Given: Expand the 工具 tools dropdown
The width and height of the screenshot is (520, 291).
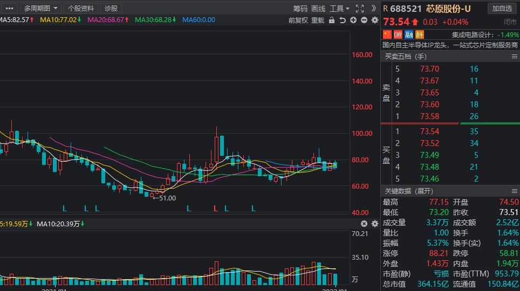Looking at the screenshot, I should pyautogui.click(x=339, y=8).
